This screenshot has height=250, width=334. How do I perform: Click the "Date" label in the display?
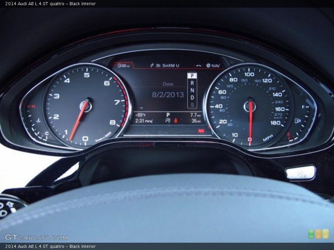click(x=168, y=84)
